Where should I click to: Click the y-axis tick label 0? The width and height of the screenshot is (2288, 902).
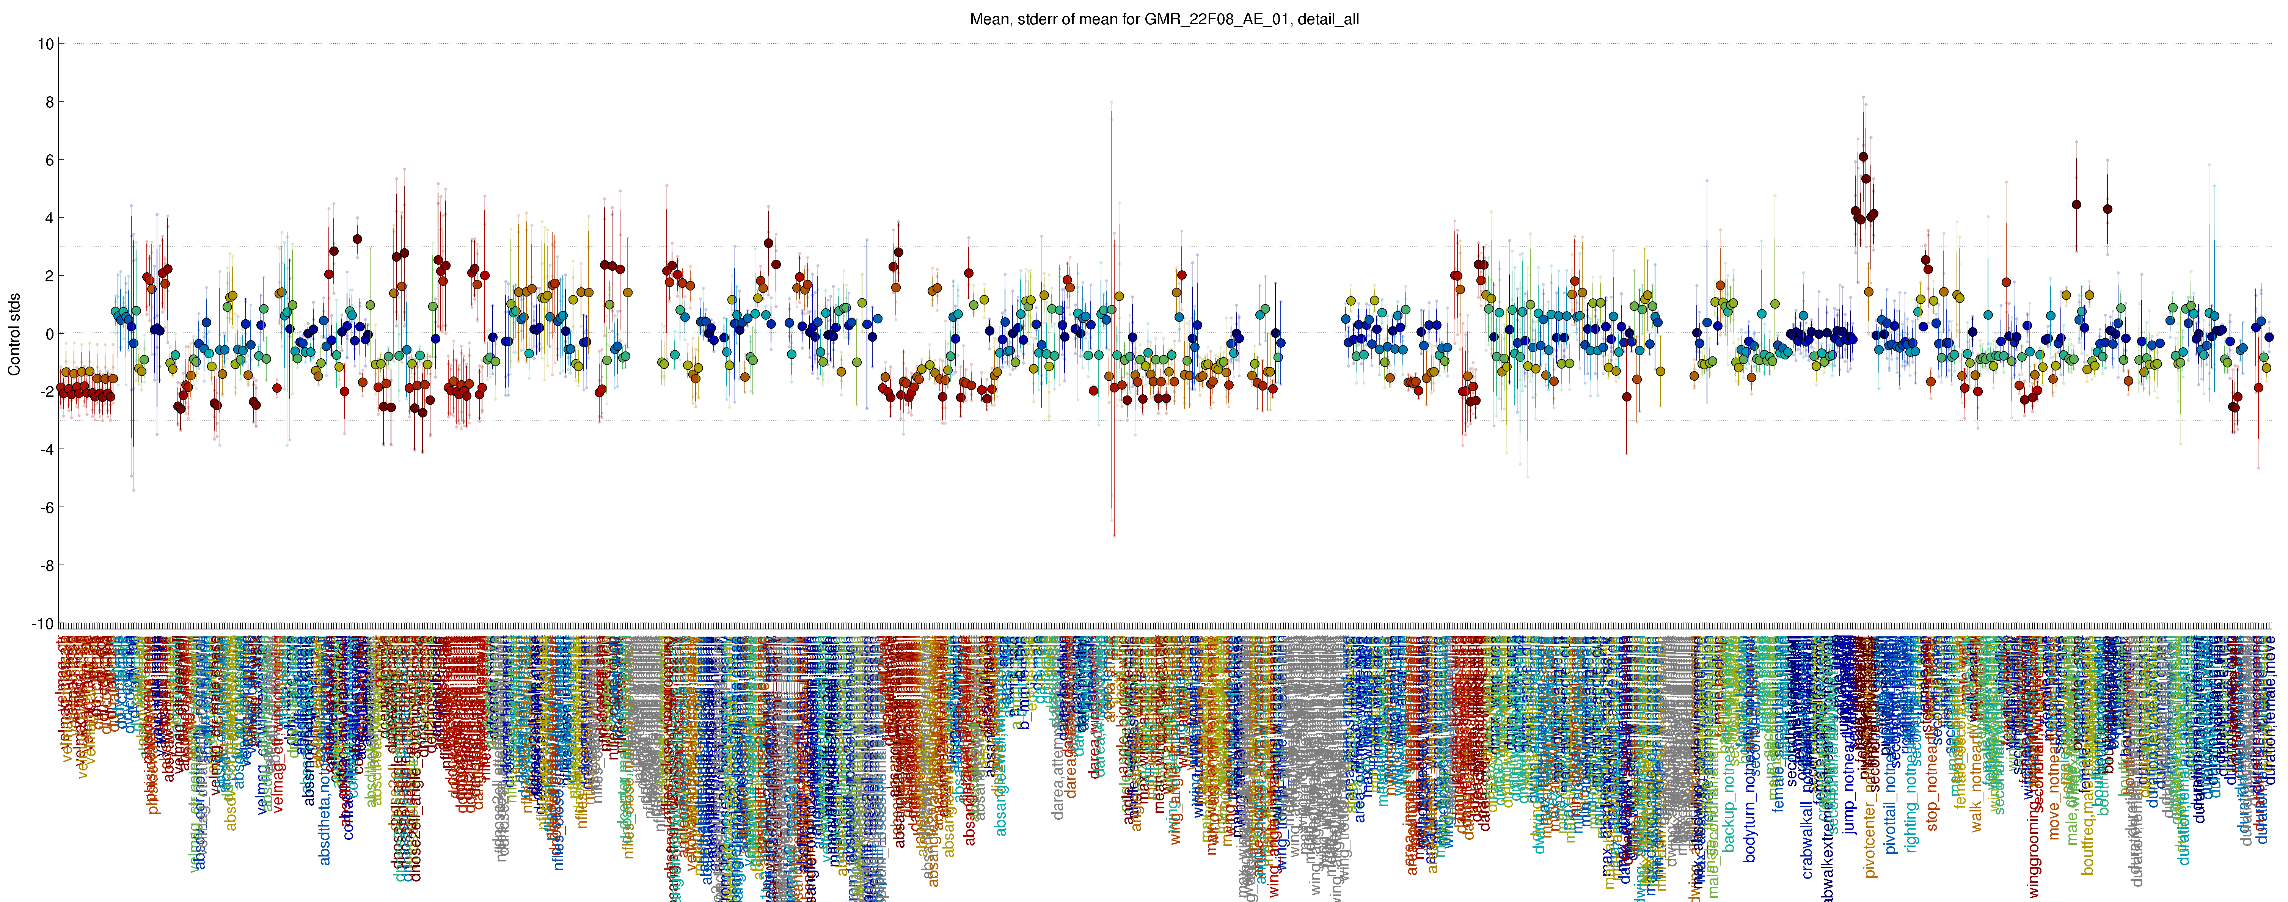49,334
